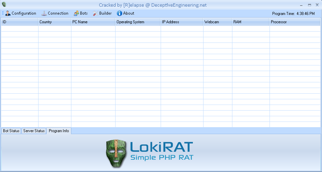Image resolution: width=322 pixels, height=172 pixels.
Task: Click the Operating System column header
Action: pos(138,22)
